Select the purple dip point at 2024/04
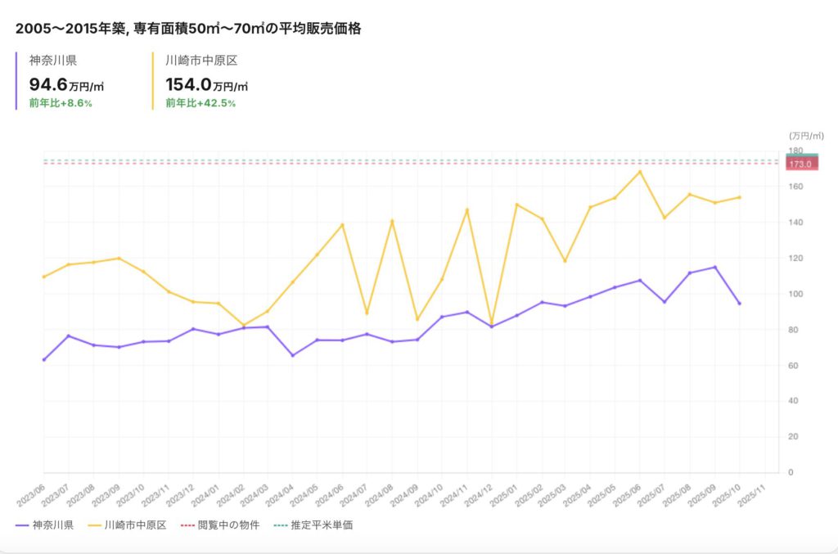 coord(293,355)
